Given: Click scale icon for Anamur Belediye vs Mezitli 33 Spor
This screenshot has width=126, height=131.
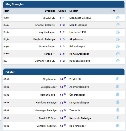Looking at the screenshot, I should click(118, 25).
